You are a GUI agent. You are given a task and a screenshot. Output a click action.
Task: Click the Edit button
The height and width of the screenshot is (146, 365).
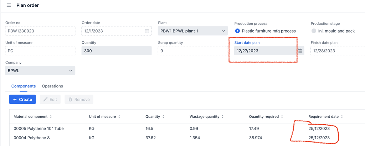50,99
